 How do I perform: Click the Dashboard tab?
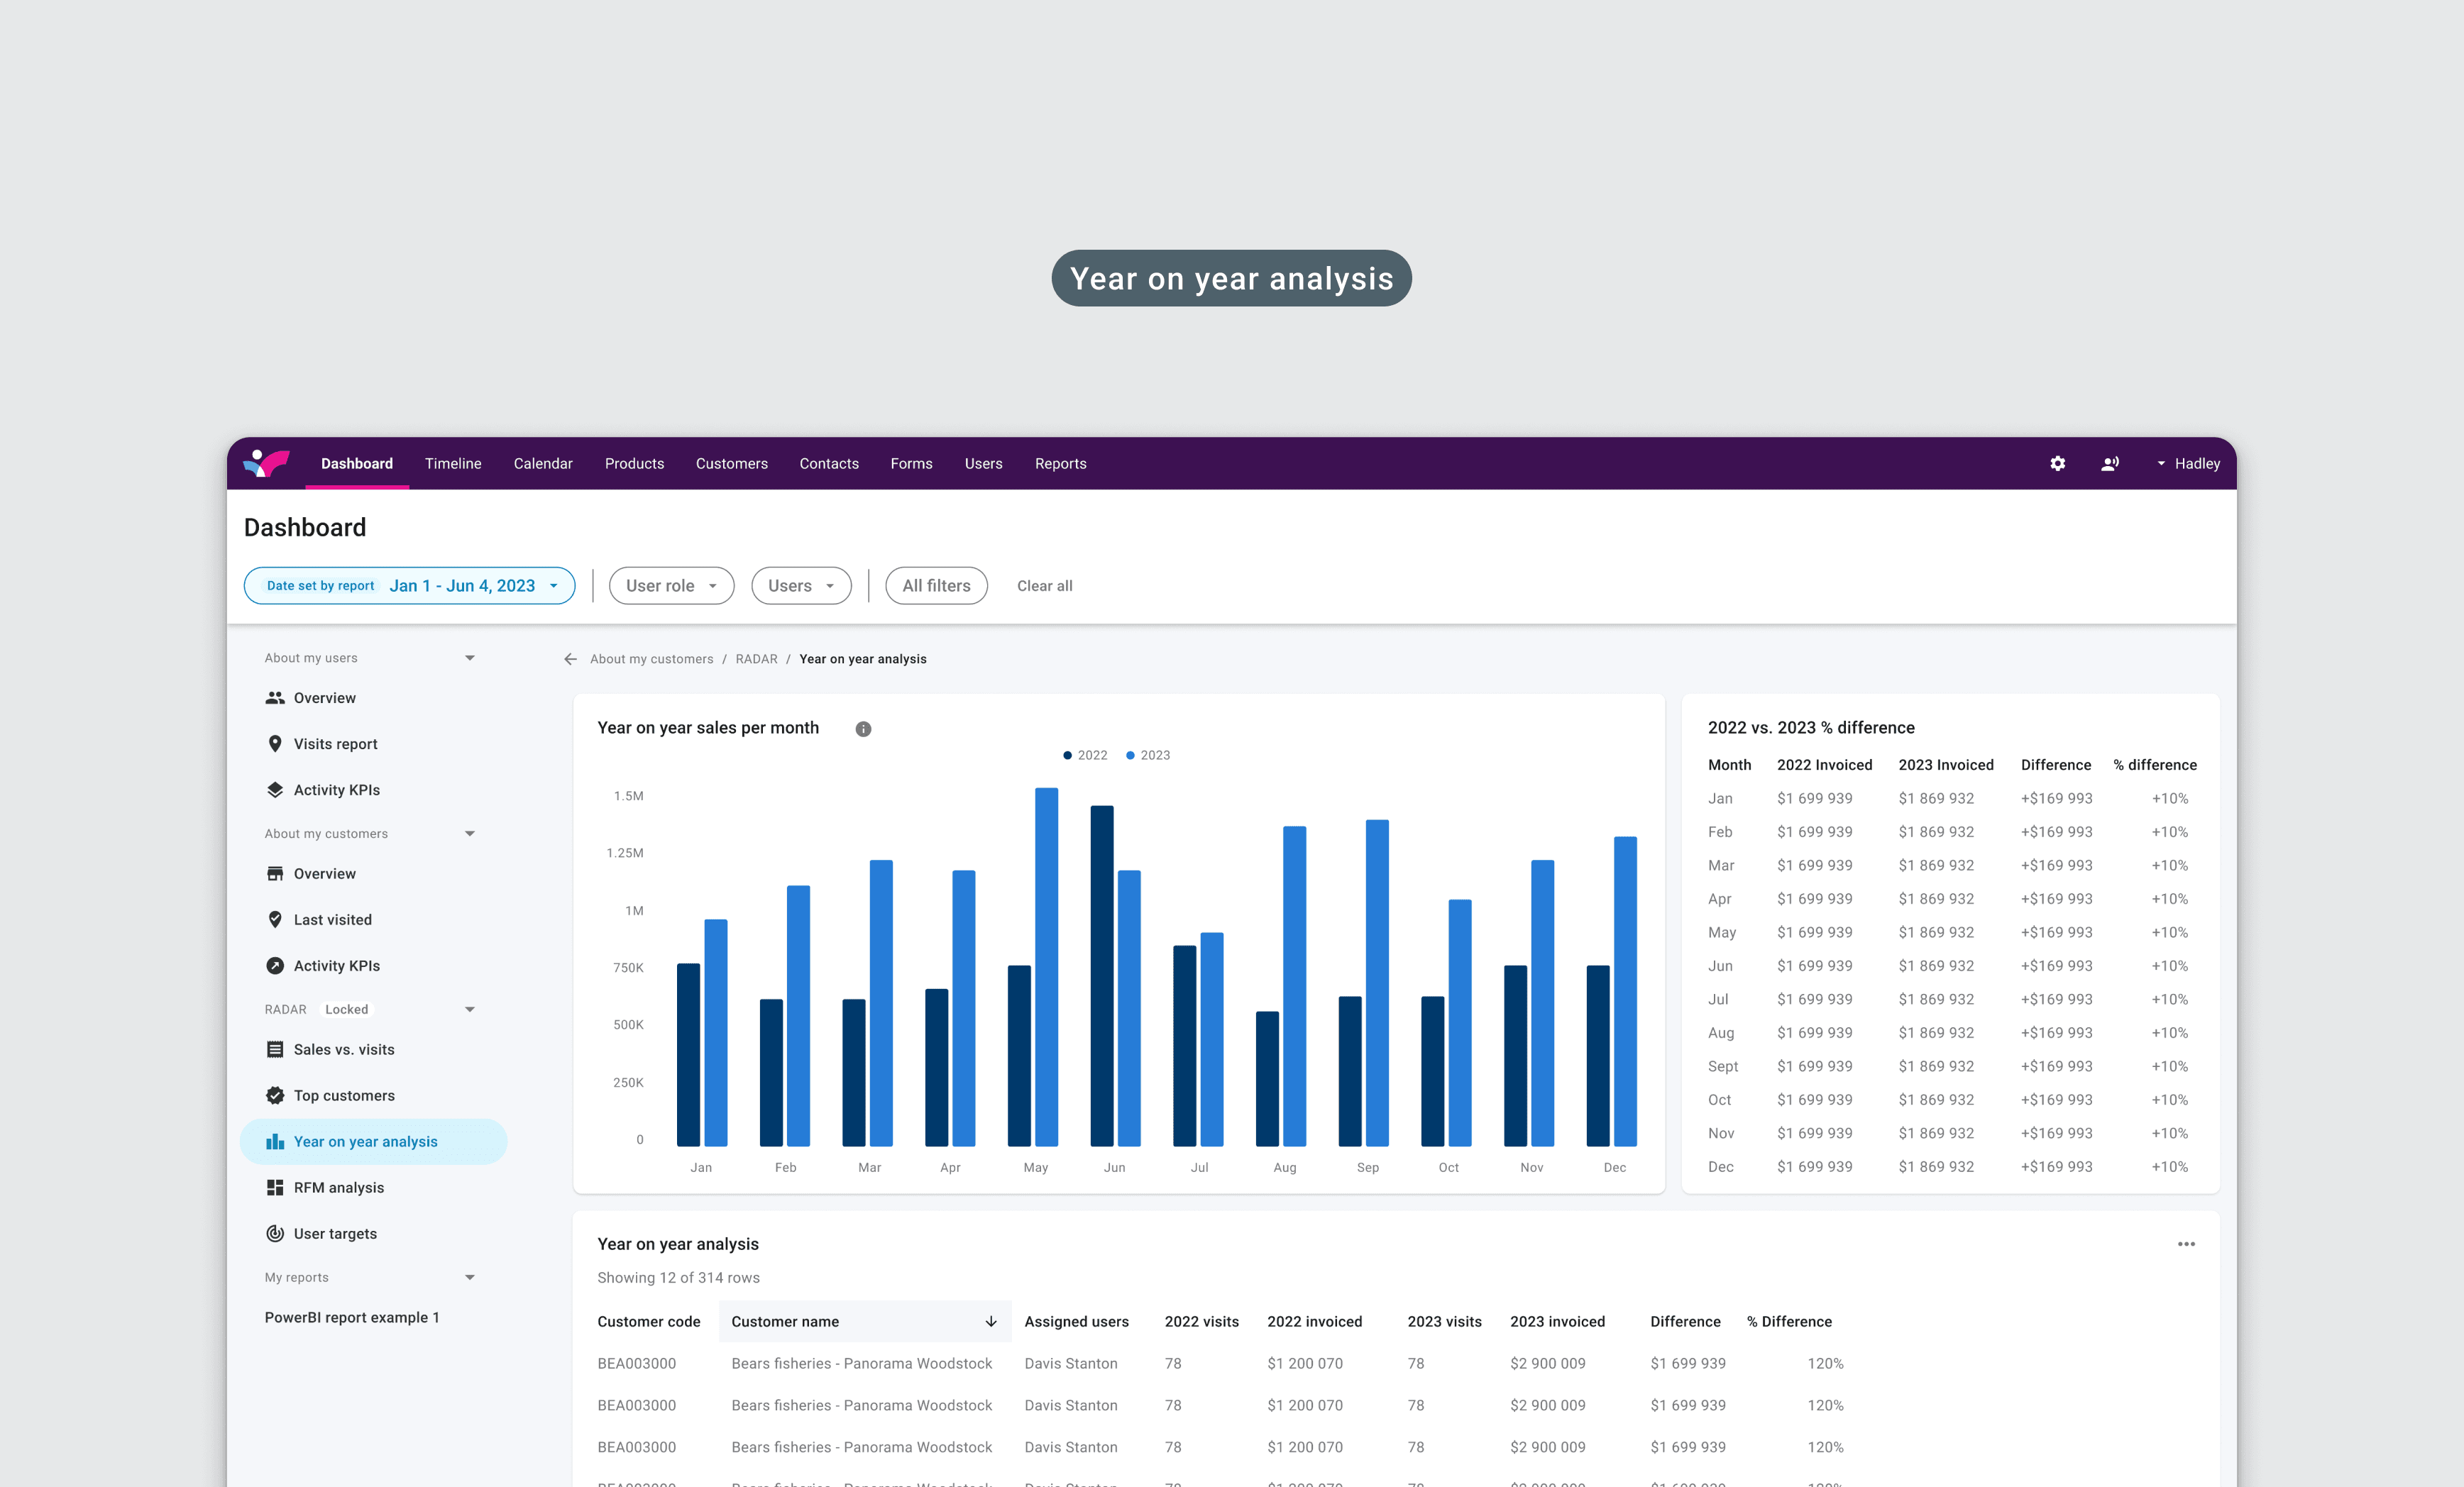point(357,464)
